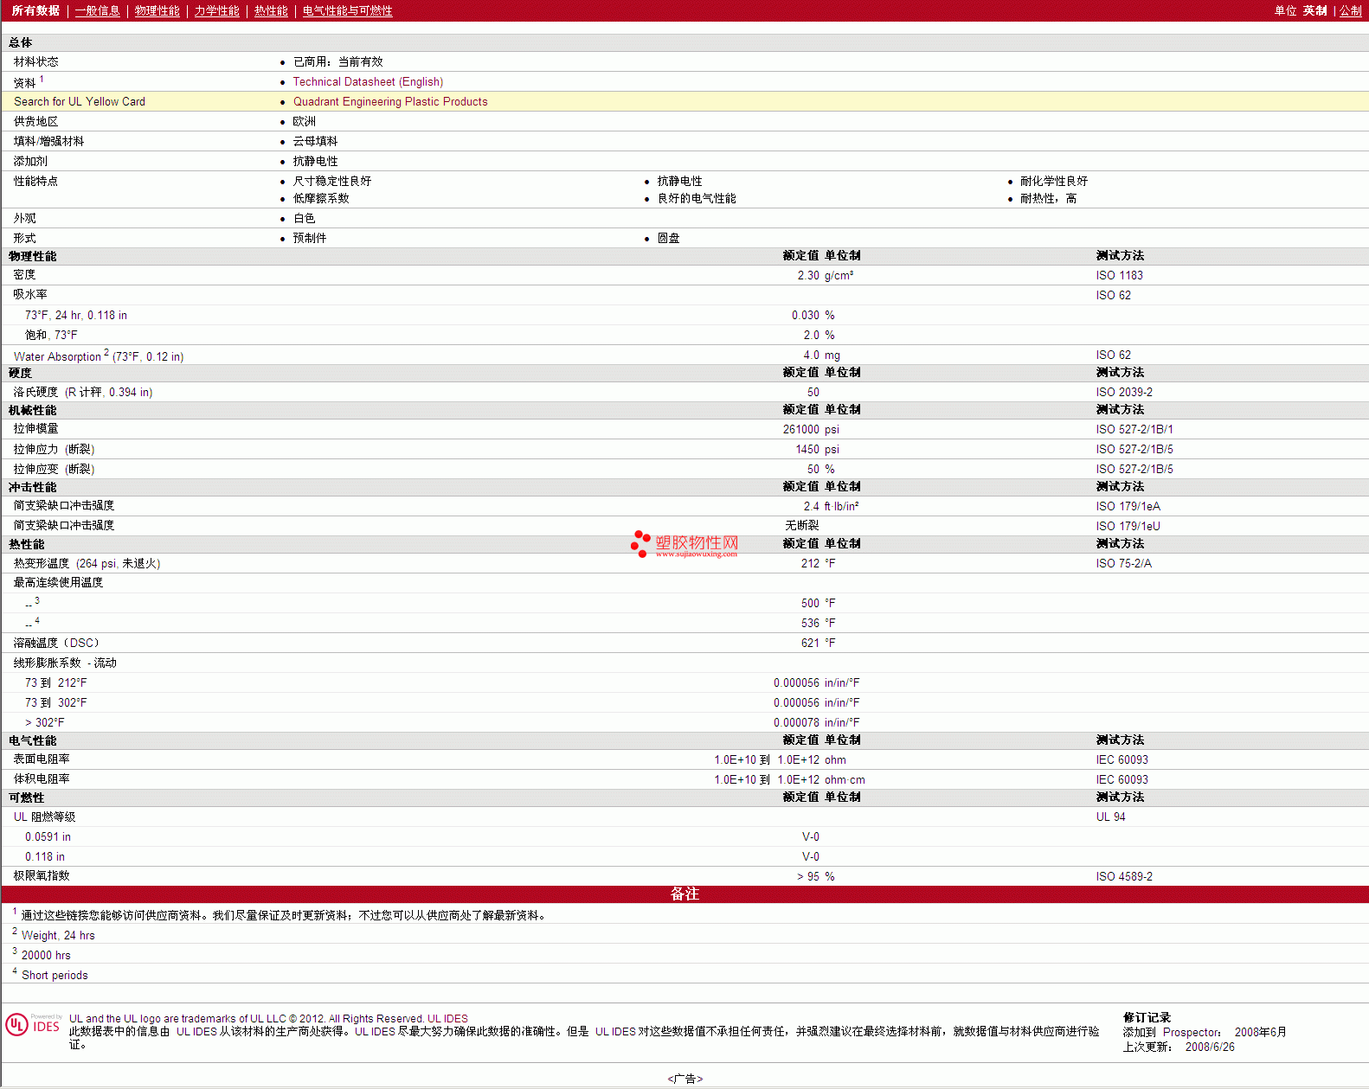Select 英制 units option

(1314, 11)
